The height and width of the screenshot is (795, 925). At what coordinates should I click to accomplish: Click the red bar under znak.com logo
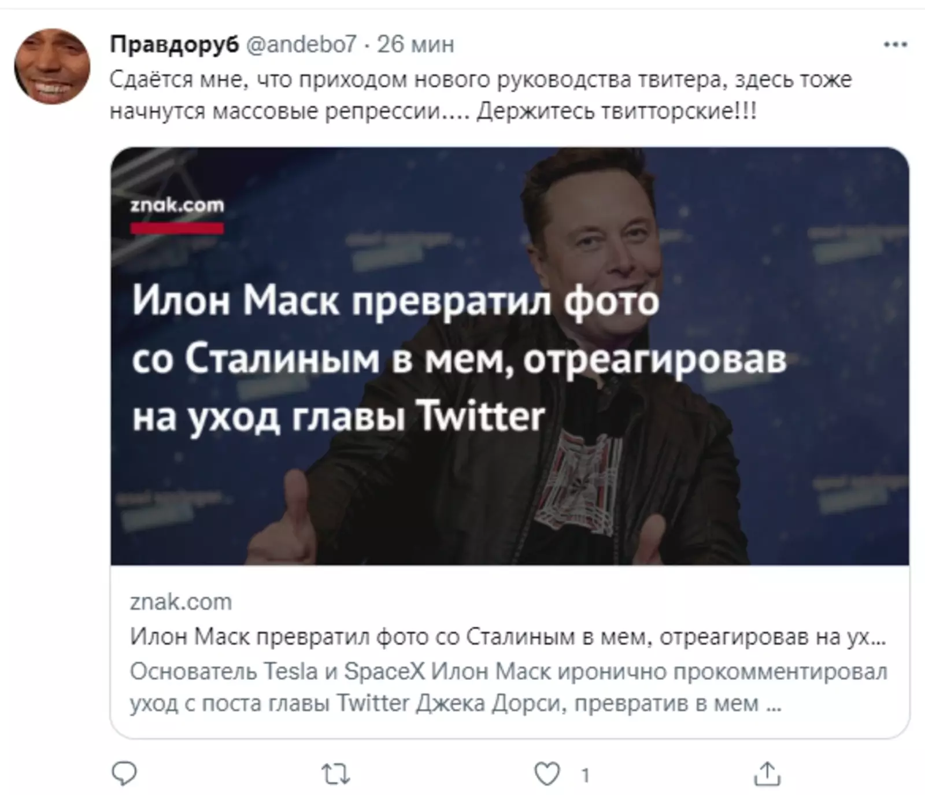point(177,228)
